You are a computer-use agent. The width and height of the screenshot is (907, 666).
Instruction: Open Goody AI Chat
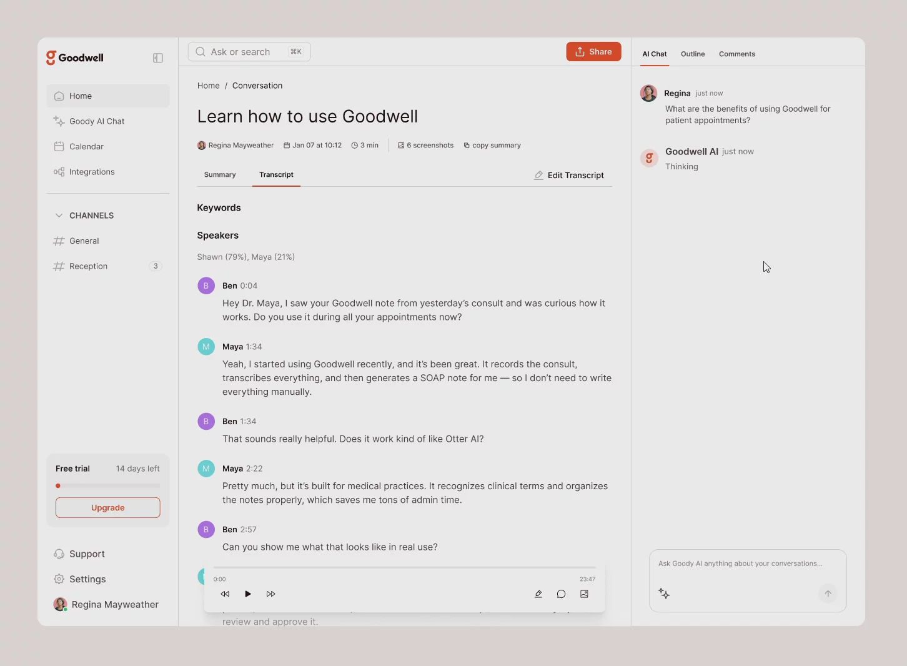107,121
